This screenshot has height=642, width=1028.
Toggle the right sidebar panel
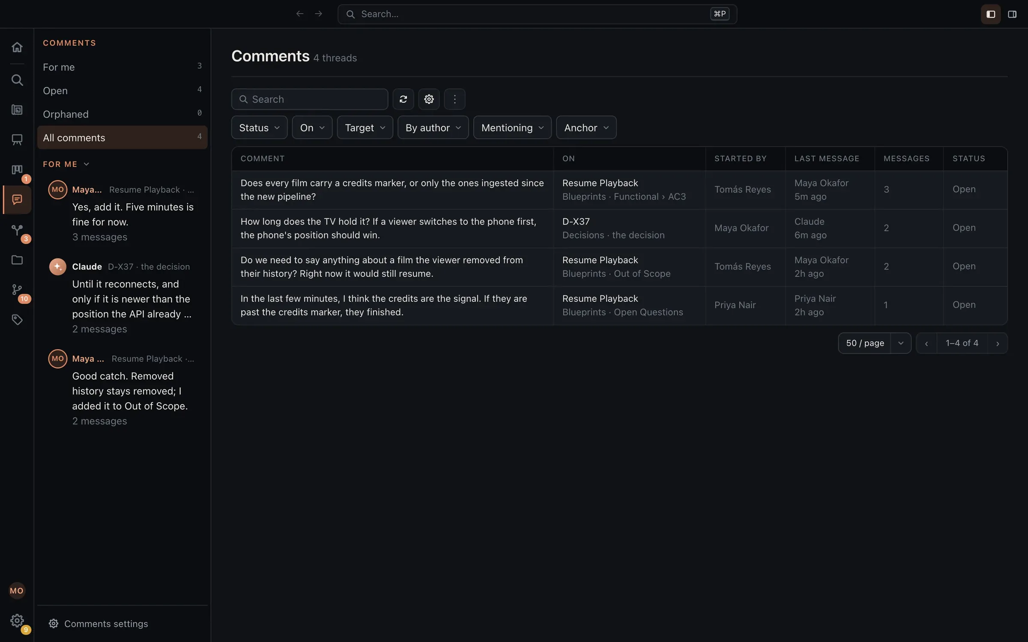tap(1012, 14)
